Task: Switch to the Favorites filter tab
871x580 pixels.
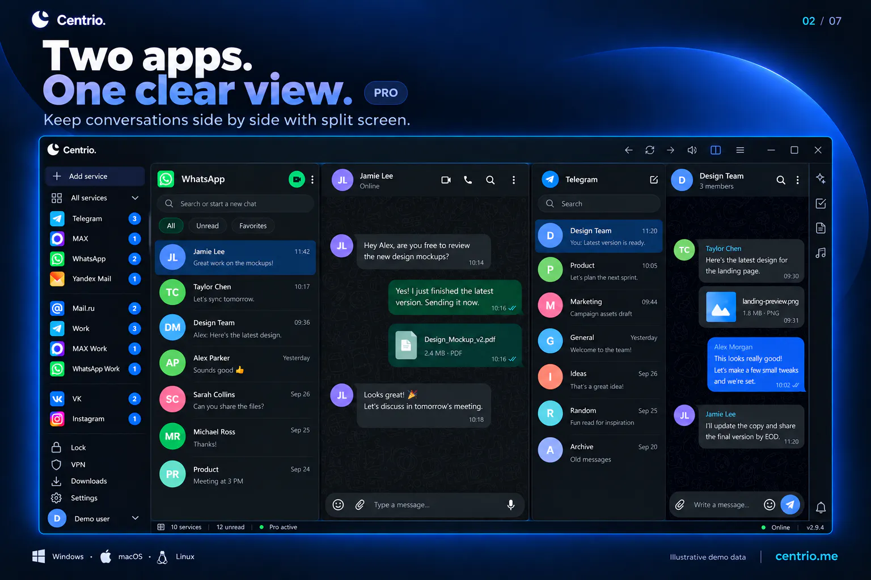Action: (x=253, y=226)
